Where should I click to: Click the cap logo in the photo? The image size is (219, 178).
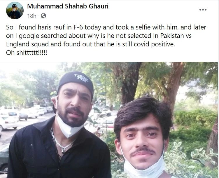pyautogui.click(x=81, y=78)
